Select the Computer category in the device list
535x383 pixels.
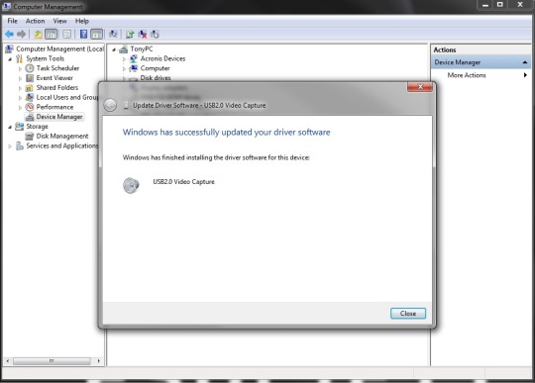155,68
